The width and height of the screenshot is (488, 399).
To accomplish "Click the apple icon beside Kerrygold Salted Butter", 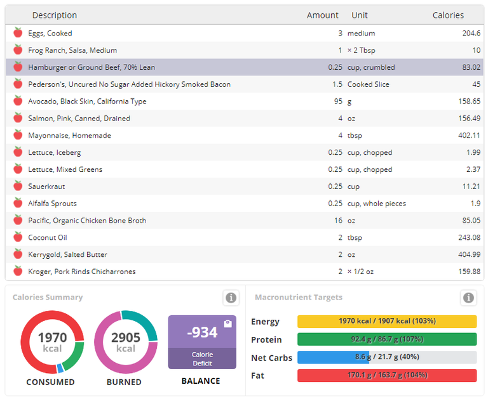I will [18, 254].
